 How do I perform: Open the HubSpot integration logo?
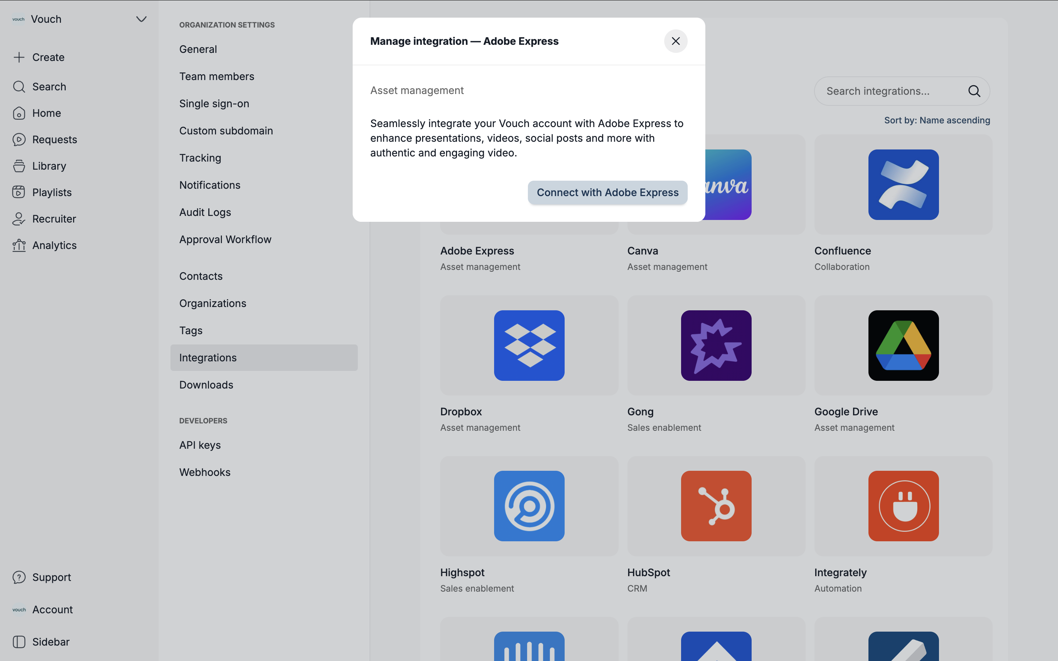click(716, 506)
